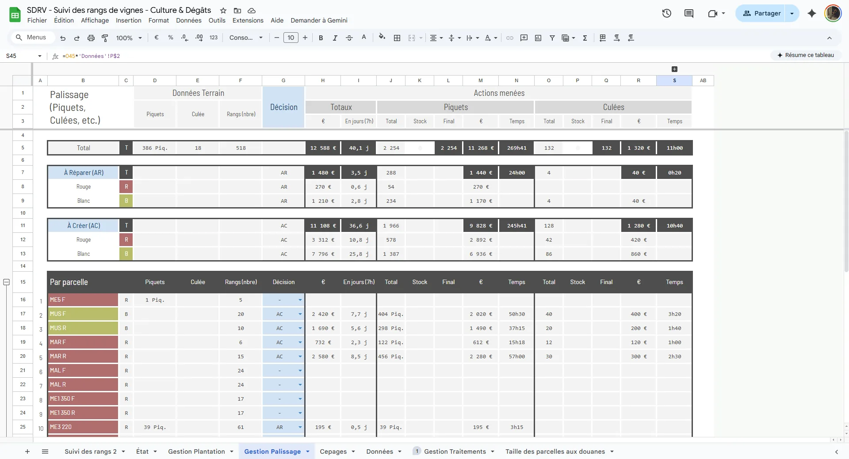
Task: Open the fill color picker
Action: 382,38
